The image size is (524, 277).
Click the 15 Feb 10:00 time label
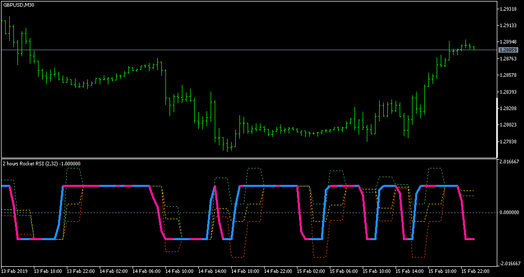[x=377, y=271]
